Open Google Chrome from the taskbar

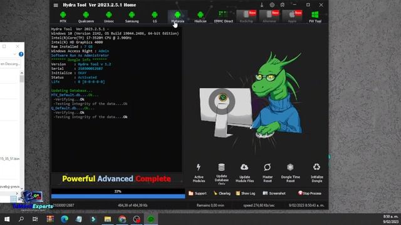tap(122, 219)
